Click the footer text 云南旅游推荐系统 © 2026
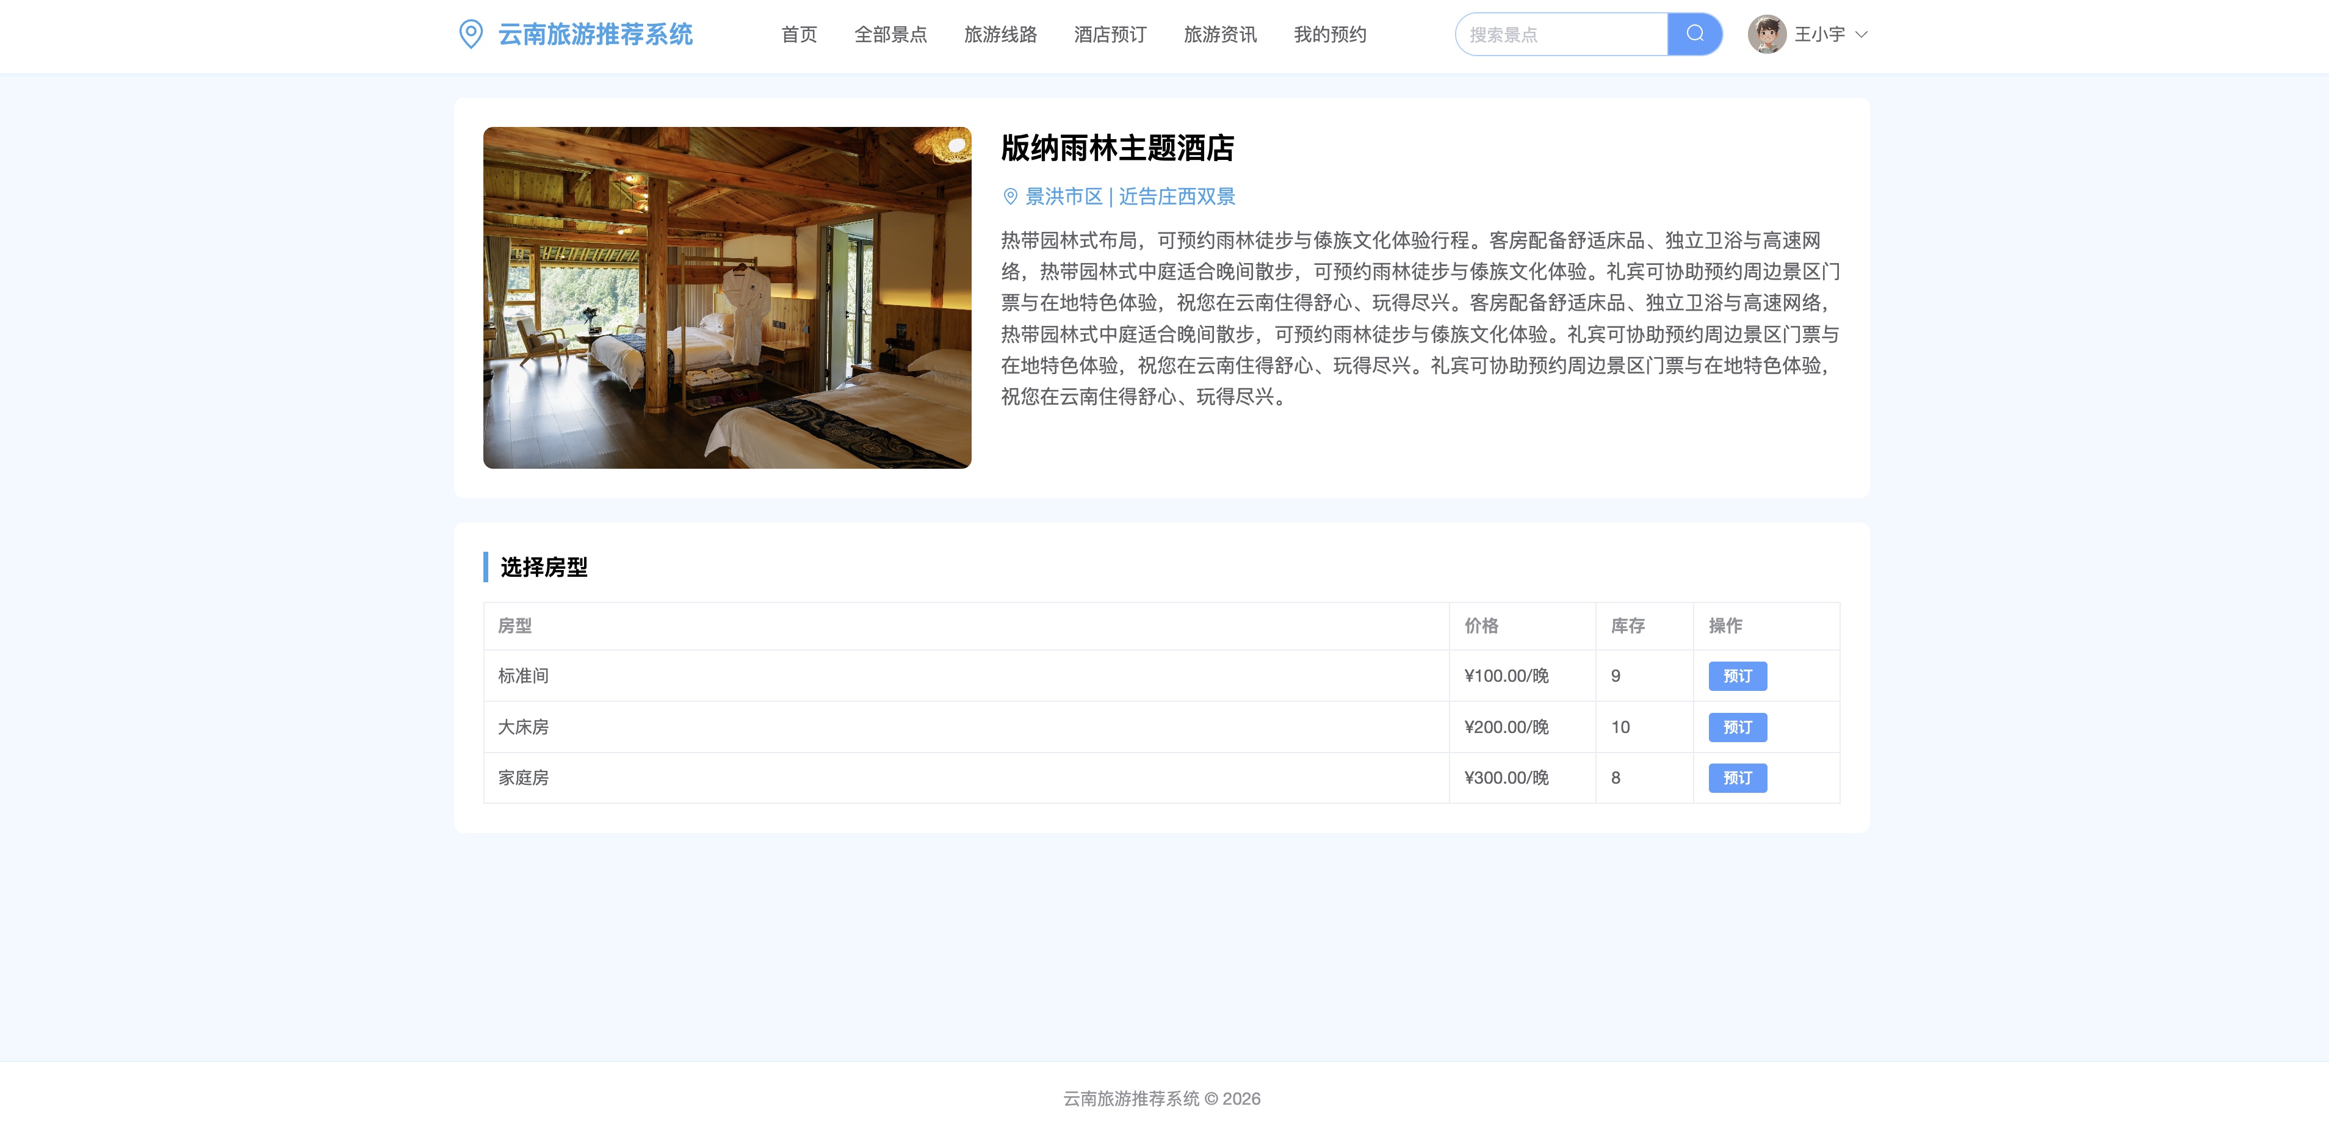Image resolution: width=2329 pixels, height=1134 pixels. tap(1162, 1099)
